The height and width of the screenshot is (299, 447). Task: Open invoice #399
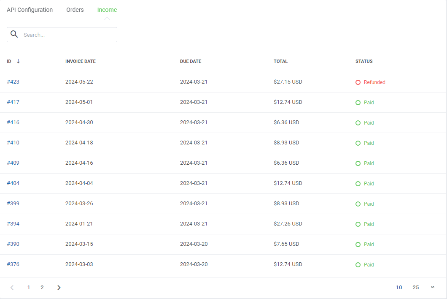coord(13,203)
